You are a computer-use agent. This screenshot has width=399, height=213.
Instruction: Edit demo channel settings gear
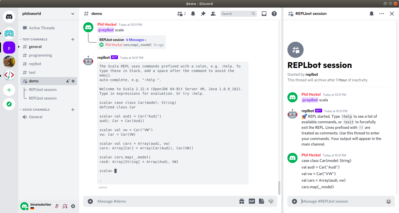[73, 81]
